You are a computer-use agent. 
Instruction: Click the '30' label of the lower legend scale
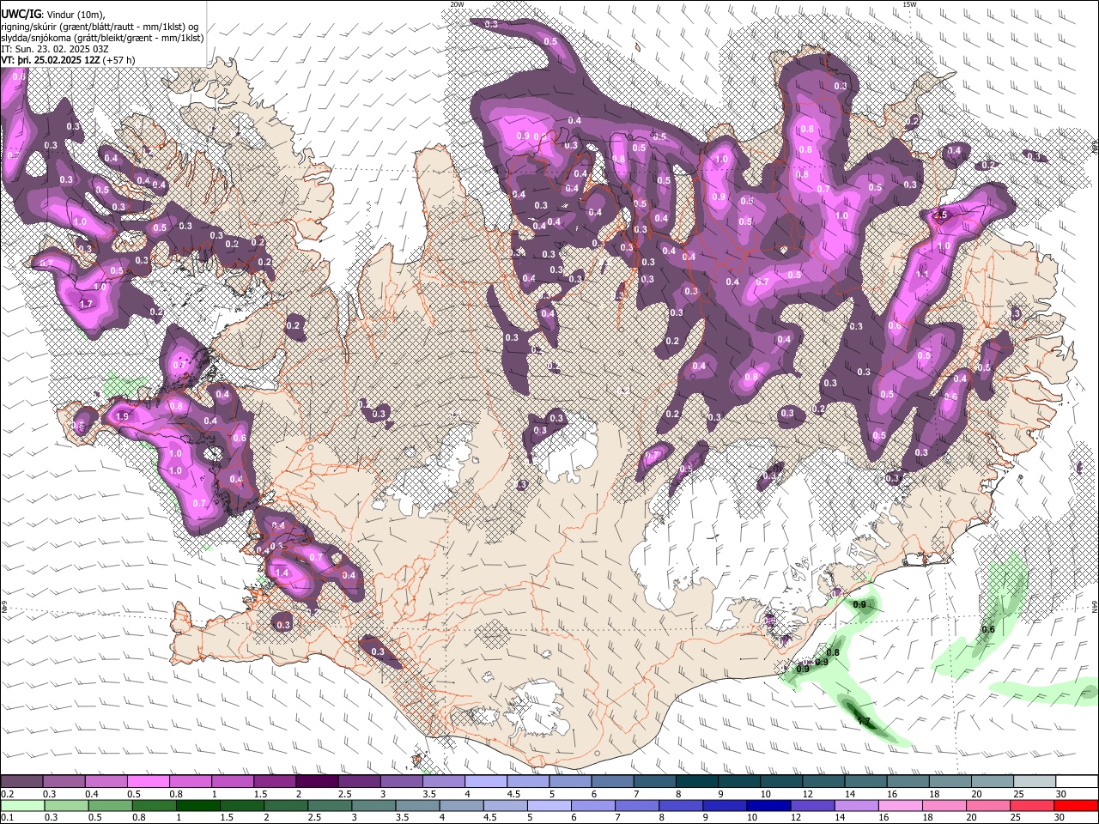tap(1060, 817)
